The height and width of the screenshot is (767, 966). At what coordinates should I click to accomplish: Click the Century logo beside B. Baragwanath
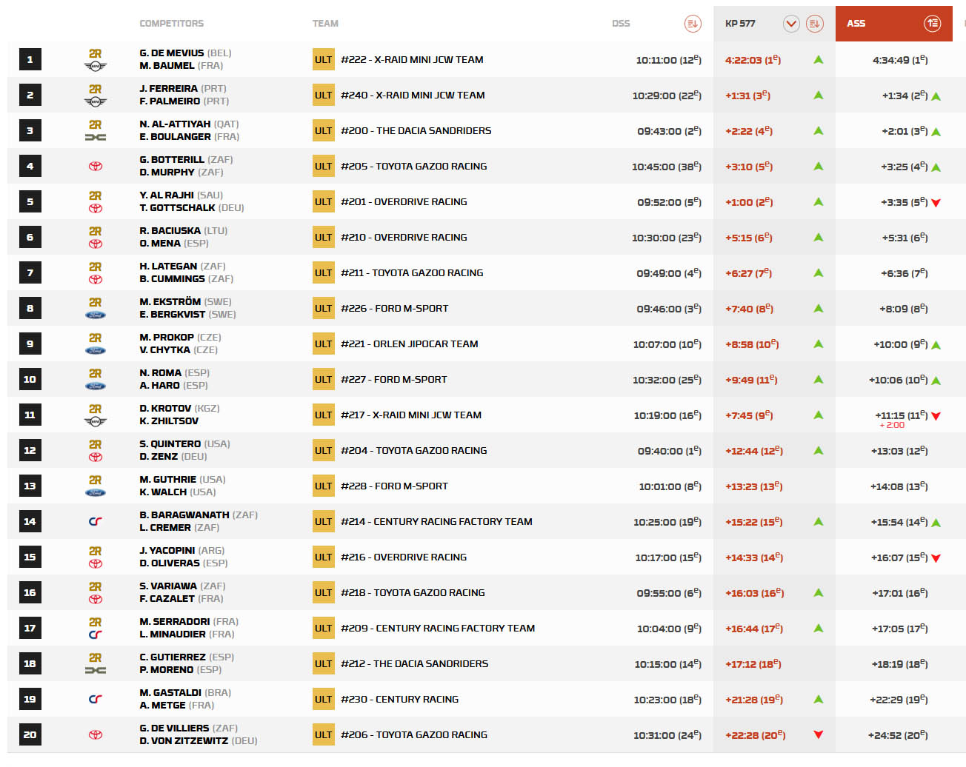point(96,521)
